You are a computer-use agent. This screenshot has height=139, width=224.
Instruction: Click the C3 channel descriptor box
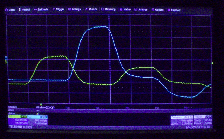[x=38, y=120]
